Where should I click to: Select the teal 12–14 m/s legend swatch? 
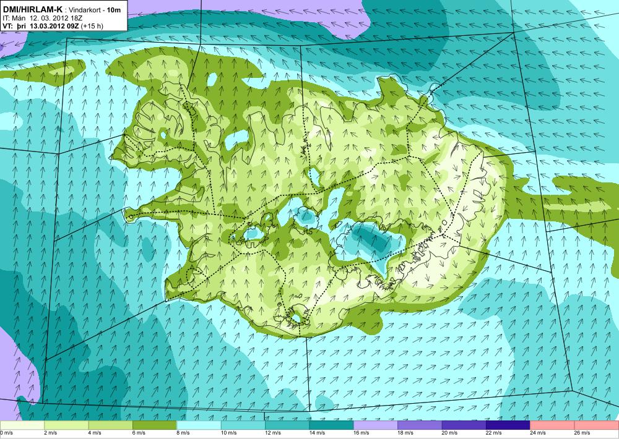pyautogui.click(x=287, y=425)
